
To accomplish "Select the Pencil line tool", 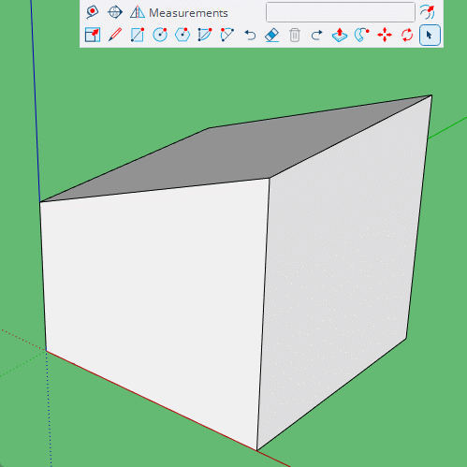I will [115, 35].
